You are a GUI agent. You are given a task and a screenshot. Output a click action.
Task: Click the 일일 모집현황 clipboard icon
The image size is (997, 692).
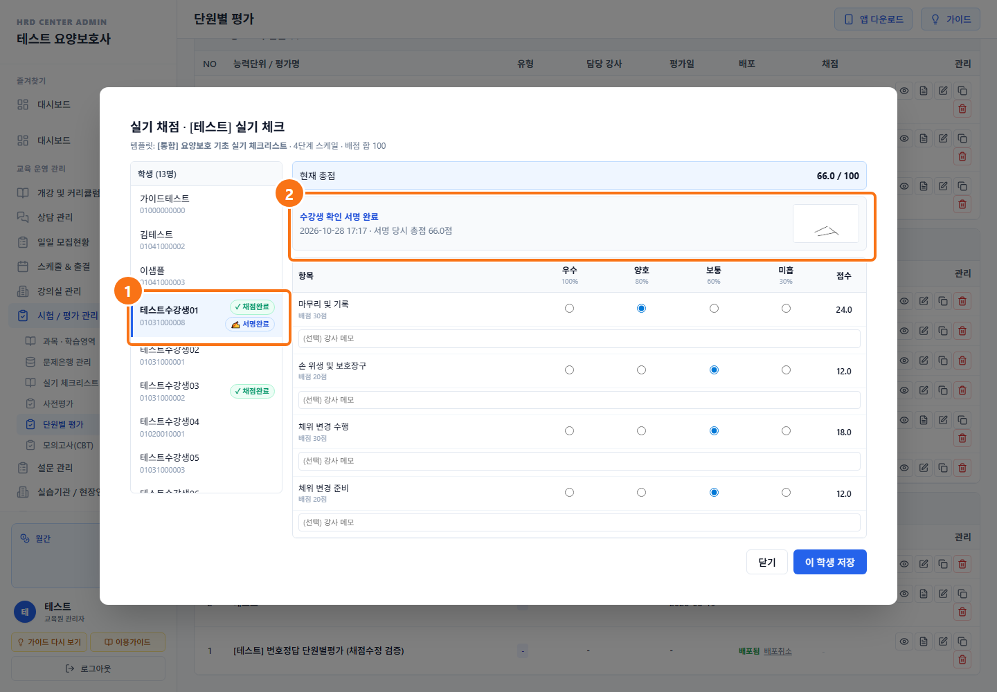point(23,242)
